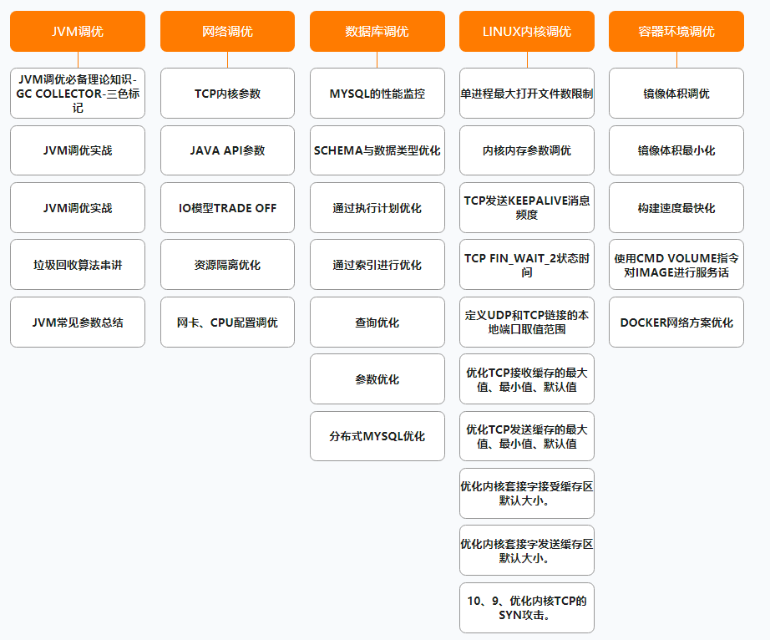Screen dimensions: 770x640
Task: Open the IO模型TRADE OFF item
Action: point(227,207)
